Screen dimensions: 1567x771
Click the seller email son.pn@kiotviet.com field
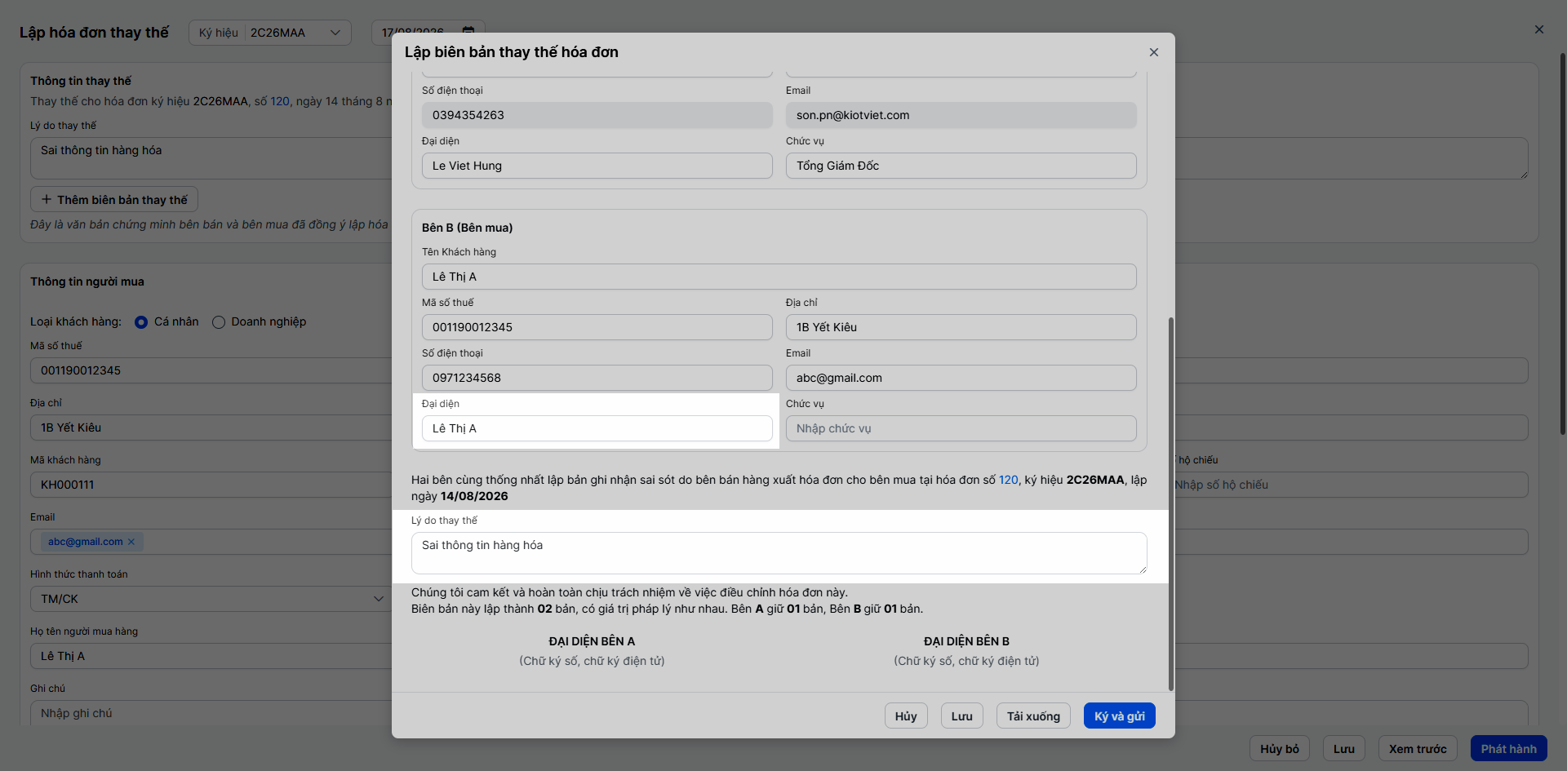point(961,115)
